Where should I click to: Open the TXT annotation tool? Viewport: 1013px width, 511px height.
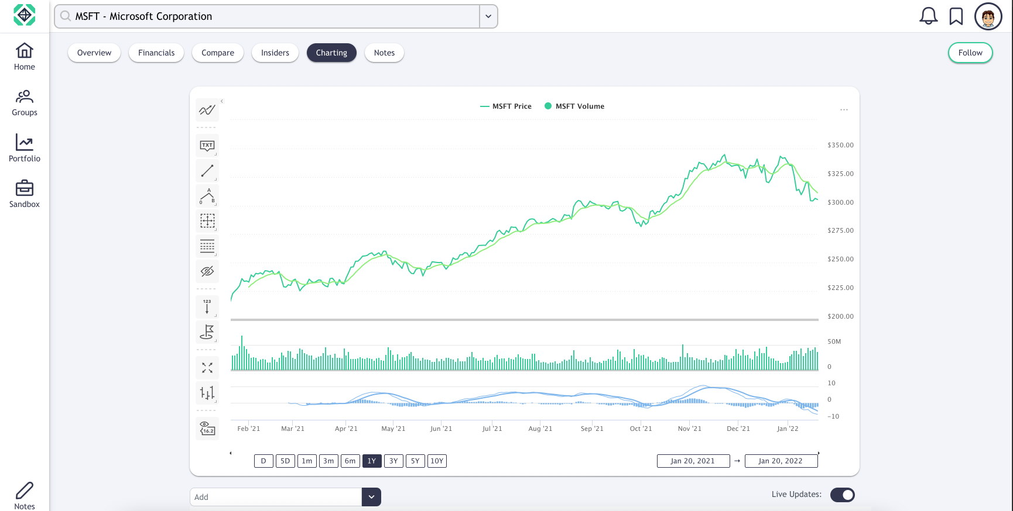click(207, 146)
